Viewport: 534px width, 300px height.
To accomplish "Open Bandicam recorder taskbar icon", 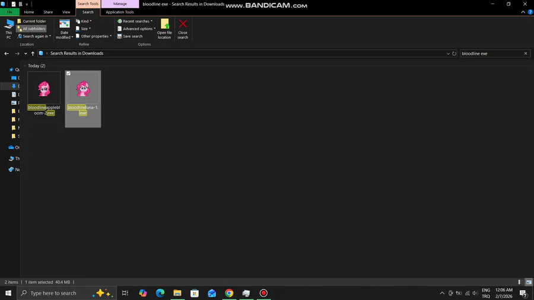I will (x=263, y=293).
